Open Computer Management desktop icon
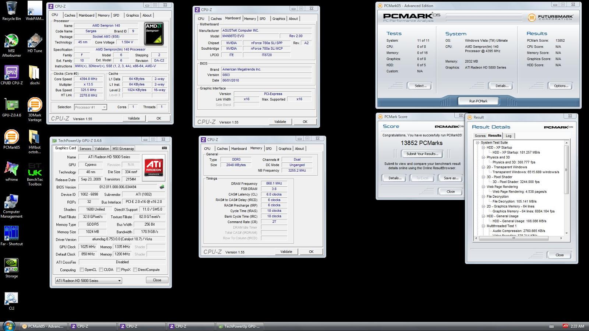Viewport: 589px width, 331px height. [11, 206]
